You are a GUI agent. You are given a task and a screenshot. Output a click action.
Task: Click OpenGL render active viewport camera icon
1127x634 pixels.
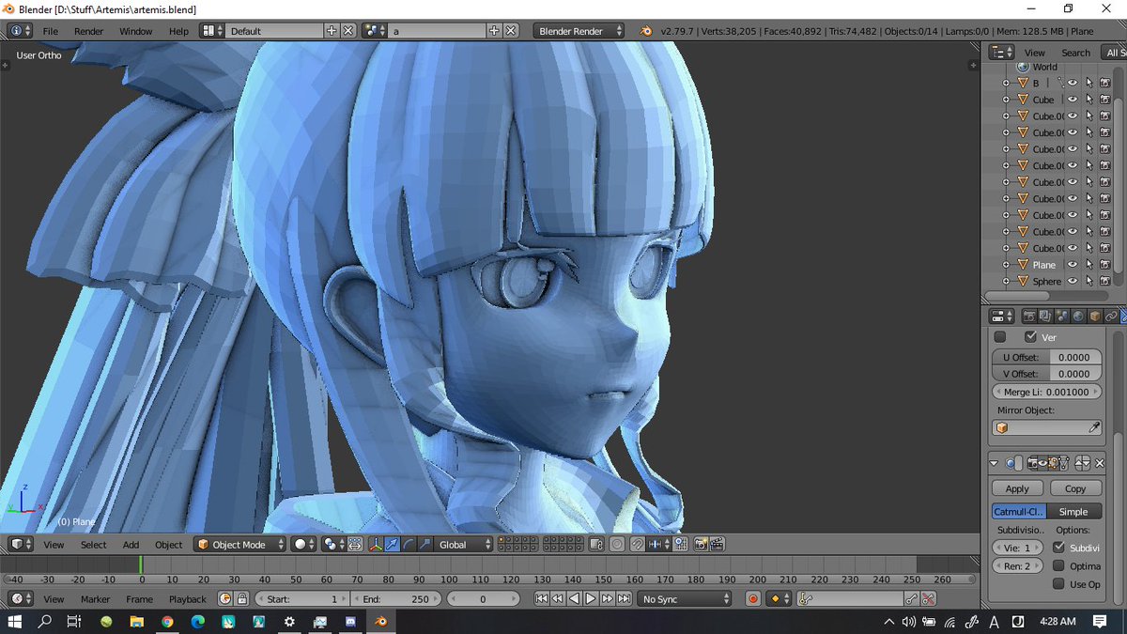pos(701,545)
